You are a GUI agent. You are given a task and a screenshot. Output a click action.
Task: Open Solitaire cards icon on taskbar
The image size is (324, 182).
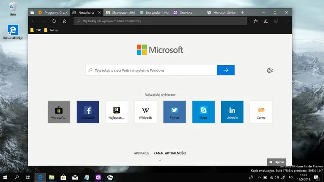[x=110, y=178]
